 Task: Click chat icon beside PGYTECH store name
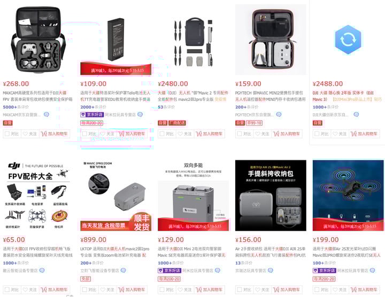pos(279,114)
